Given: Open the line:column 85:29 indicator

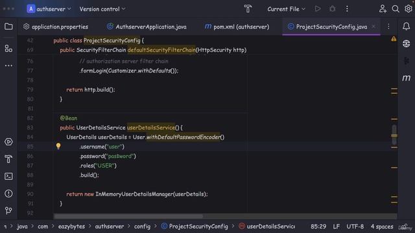Looking at the screenshot, I should click(x=318, y=227).
